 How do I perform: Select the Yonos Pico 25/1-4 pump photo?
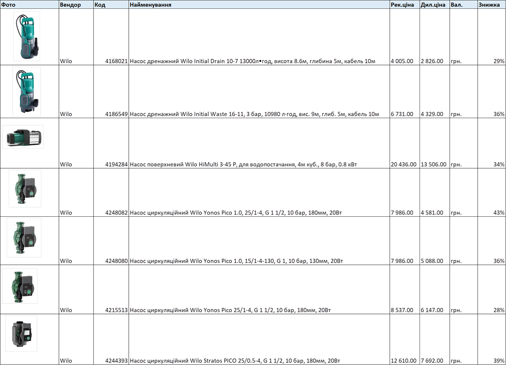click(x=20, y=286)
